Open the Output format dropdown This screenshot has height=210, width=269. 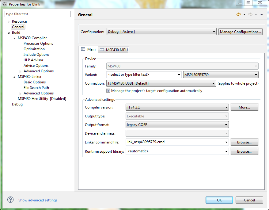[177, 125]
